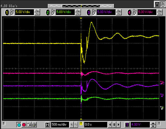Click the 0.0 s horizontal position field
This screenshot has width=166, height=129.
(95, 125)
